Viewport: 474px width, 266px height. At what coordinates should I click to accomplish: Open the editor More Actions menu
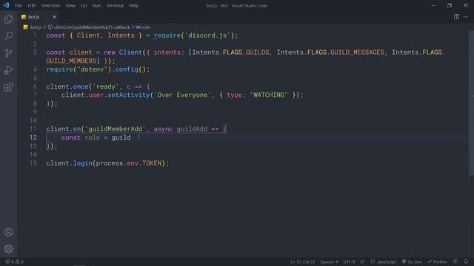coord(466,17)
